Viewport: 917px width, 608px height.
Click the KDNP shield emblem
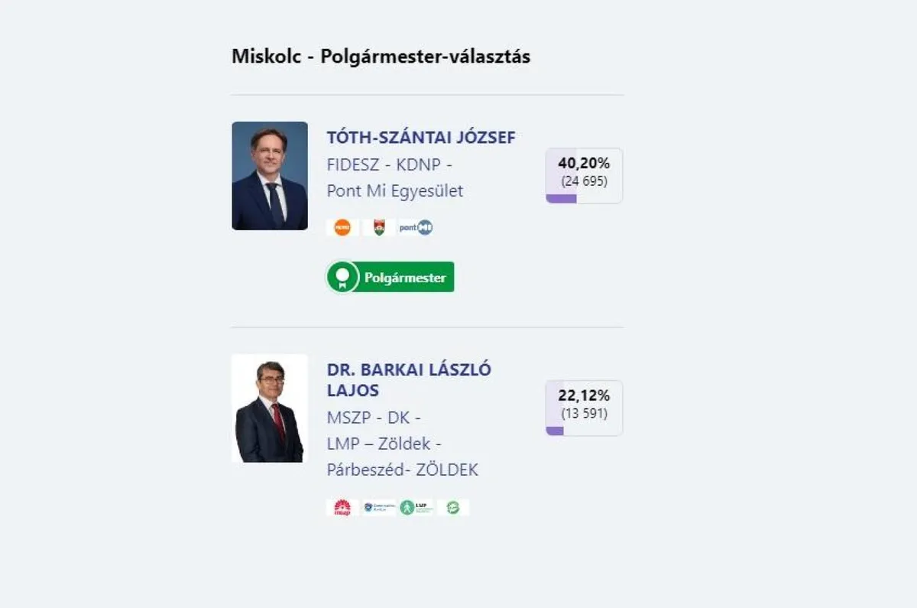tap(378, 227)
